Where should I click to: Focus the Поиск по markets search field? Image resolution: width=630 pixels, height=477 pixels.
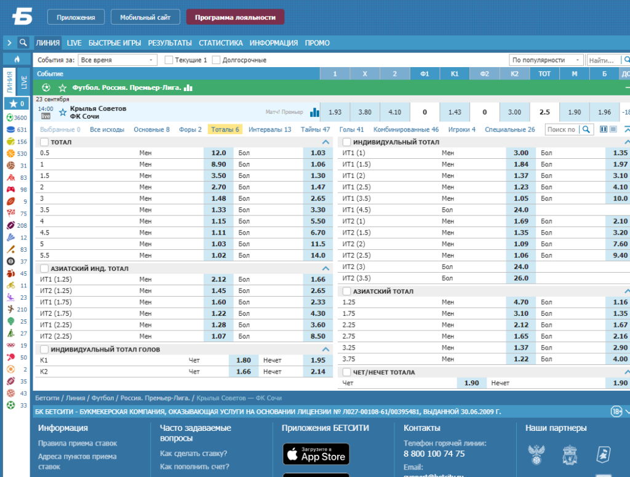[562, 129]
